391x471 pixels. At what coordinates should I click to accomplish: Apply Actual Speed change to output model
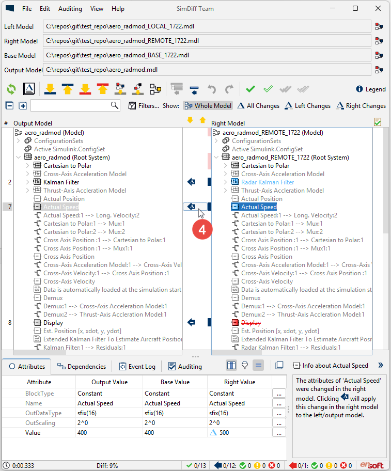(x=191, y=207)
